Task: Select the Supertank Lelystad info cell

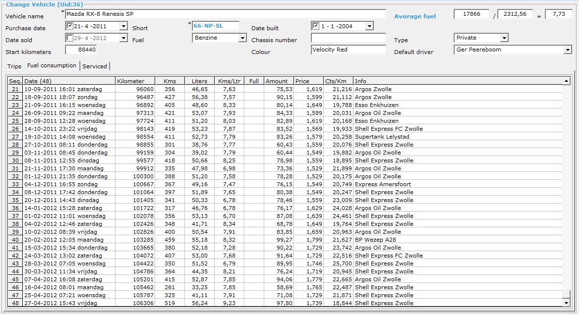Action: coord(458,137)
